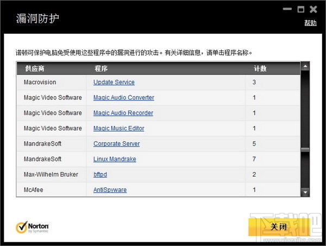Click the list scrollbar thumb
This screenshot has width=326, height=246.
click(x=305, y=149)
